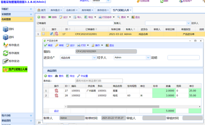Screen dimensions: 205x125
Task: Open the 导出 dropdown in main toolbar
Action: click(95, 17)
